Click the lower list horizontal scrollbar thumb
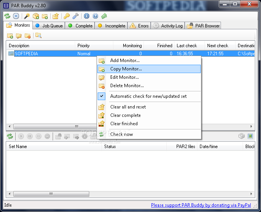This screenshot has height=212, width=261. (51, 194)
